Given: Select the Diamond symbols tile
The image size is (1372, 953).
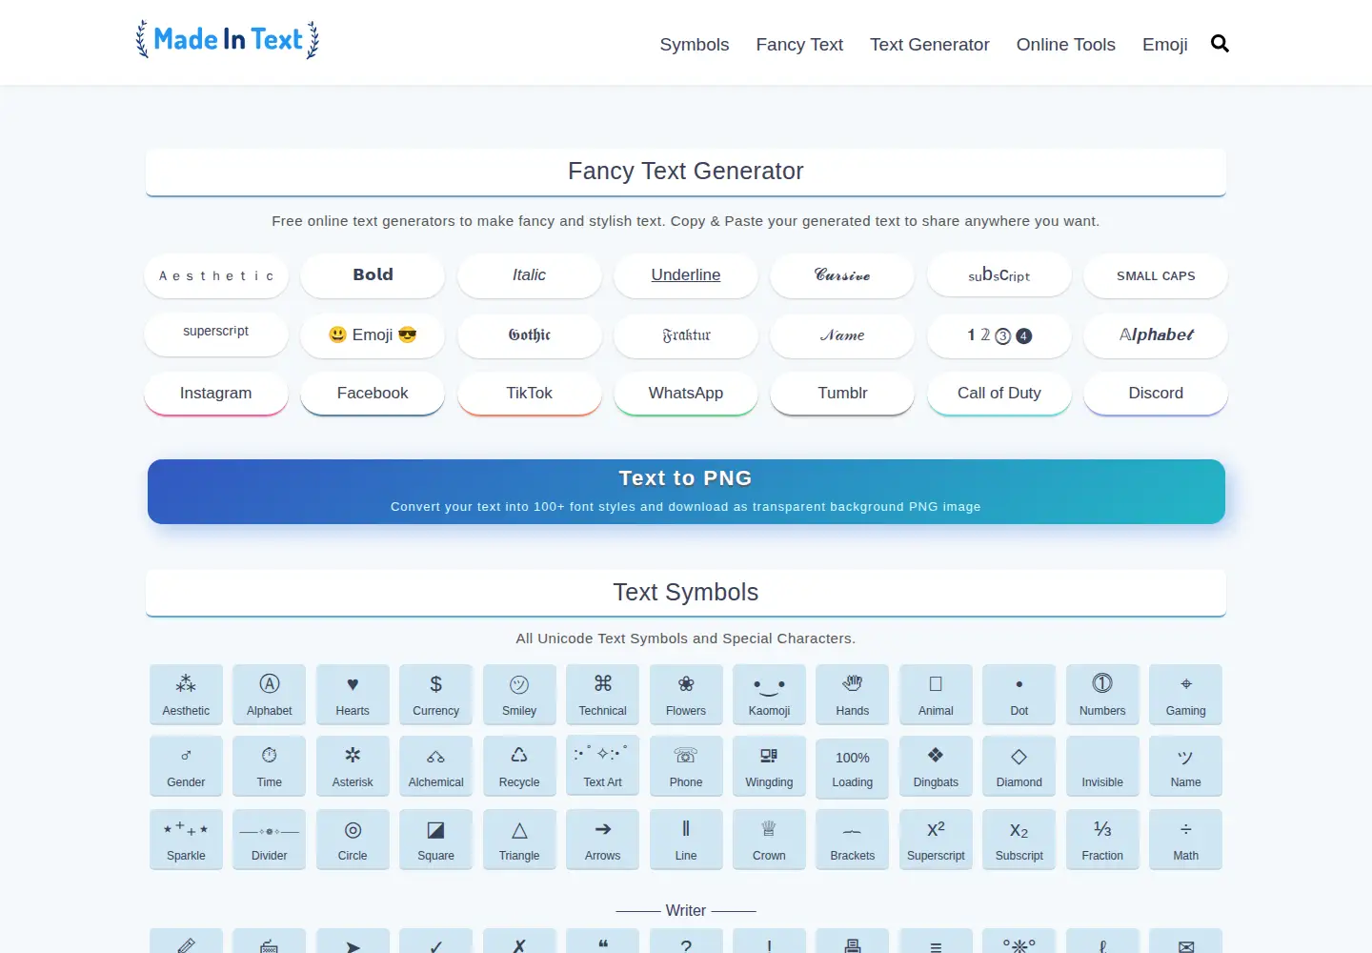Looking at the screenshot, I should coord(1019,766).
